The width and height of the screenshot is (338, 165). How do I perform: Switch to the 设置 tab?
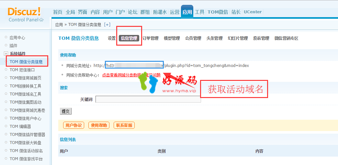pos(112,38)
